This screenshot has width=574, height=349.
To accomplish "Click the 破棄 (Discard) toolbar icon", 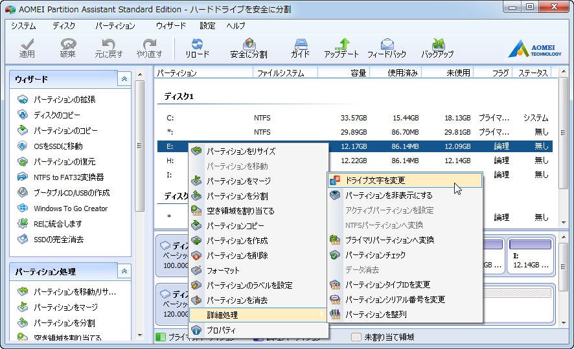I will pyautogui.click(x=68, y=49).
